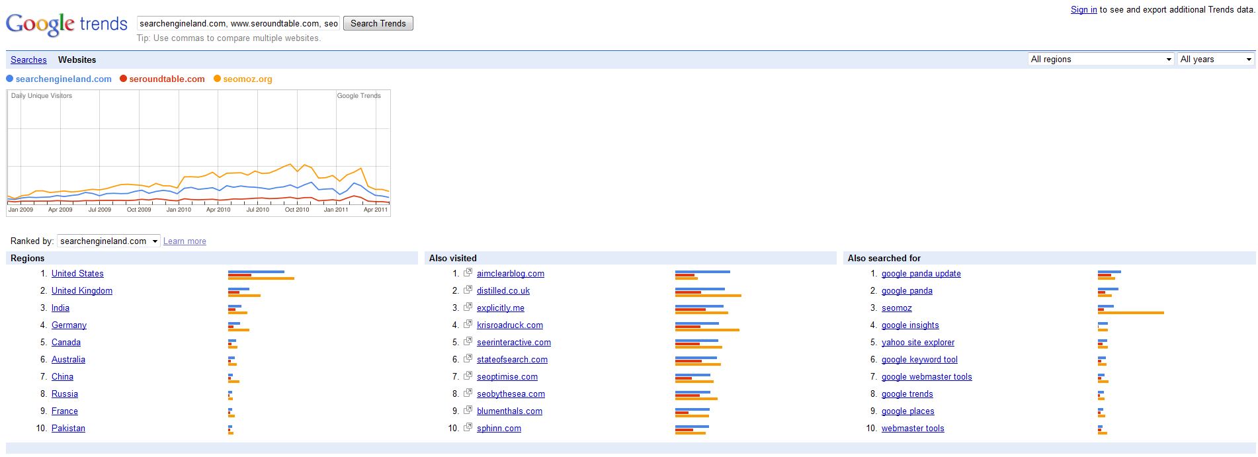Click the krisroadruck.com site link
This screenshot has height=457, width=1258.
coord(510,325)
